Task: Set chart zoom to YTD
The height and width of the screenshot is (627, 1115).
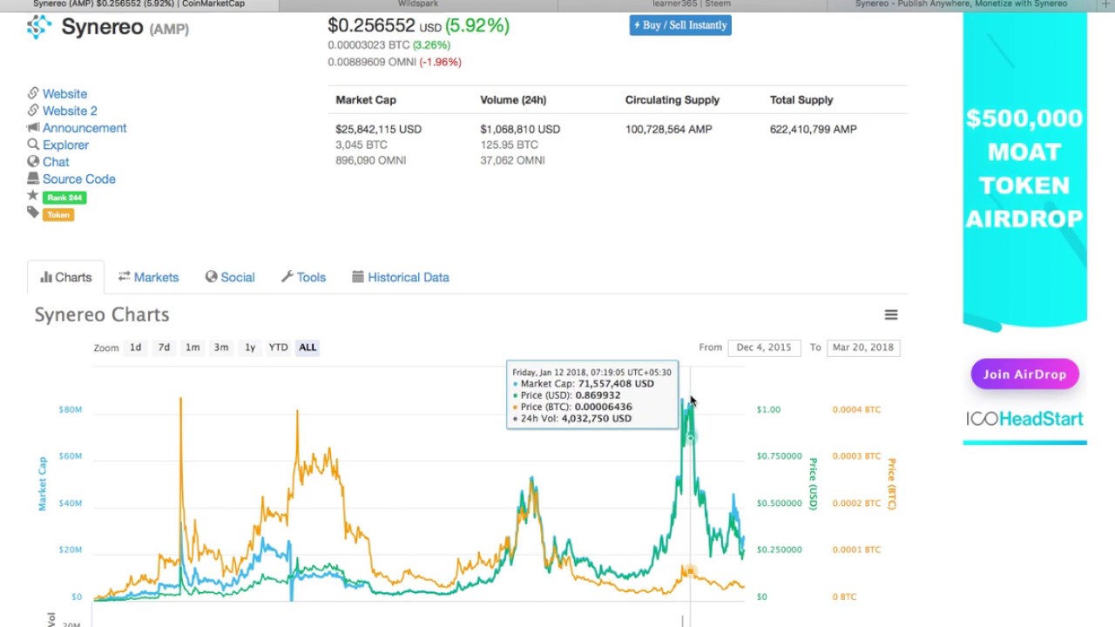Action: (x=278, y=347)
